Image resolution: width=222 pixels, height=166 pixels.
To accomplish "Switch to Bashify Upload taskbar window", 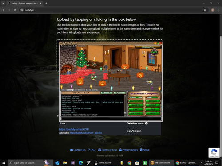I will click(186, 163).
